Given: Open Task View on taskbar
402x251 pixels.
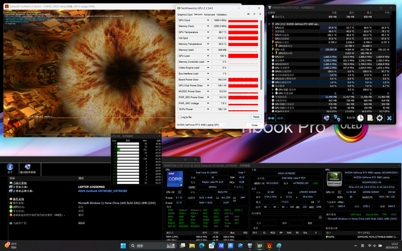Looking at the screenshot, I should pyautogui.click(x=182, y=246).
